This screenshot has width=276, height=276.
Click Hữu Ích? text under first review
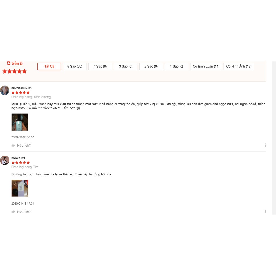tap(24, 145)
